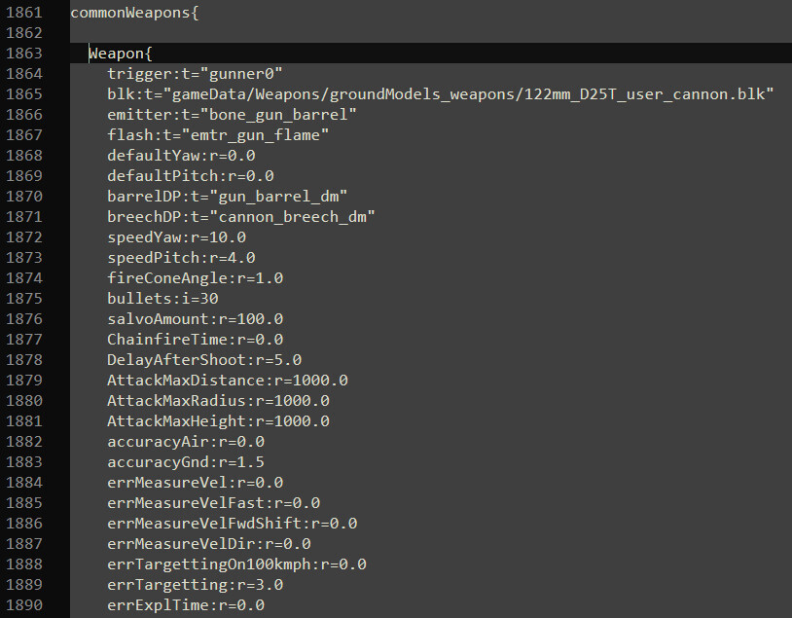Image resolution: width=792 pixels, height=618 pixels.
Task: Place cursor on speedYaw:r=10.0
Action: pos(176,236)
